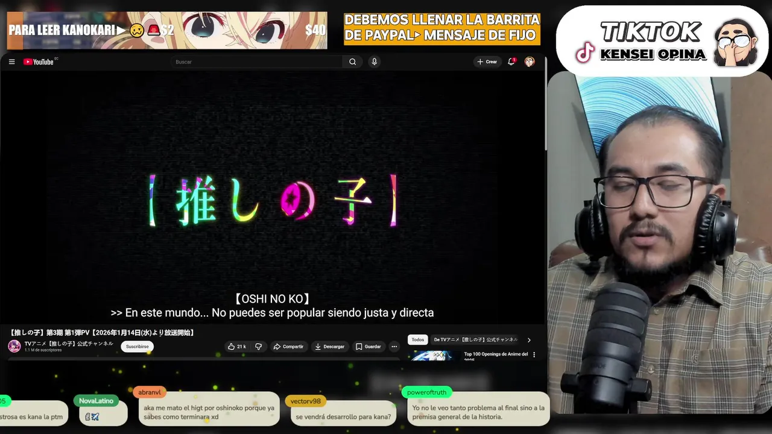Viewport: 772px width, 434px height.
Task: Open the TVアニメ channel name link
Action: [69, 344]
